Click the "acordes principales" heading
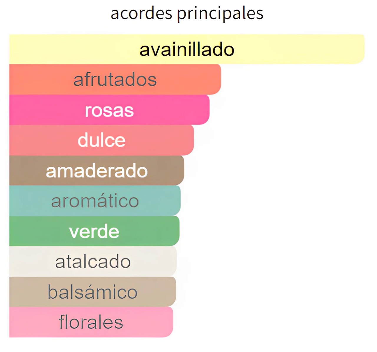The height and width of the screenshot is (352, 377). coord(187,13)
